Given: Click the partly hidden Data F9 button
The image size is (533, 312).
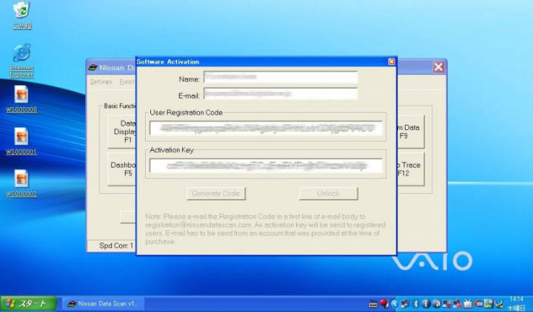Looking at the screenshot, I should click(411, 132).
